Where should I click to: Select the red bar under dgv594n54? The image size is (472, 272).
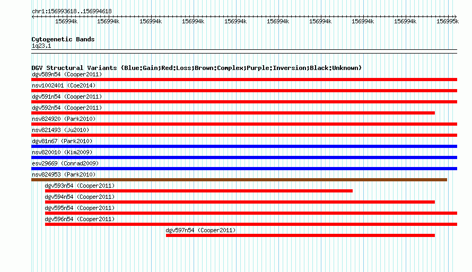click(240, 202)
